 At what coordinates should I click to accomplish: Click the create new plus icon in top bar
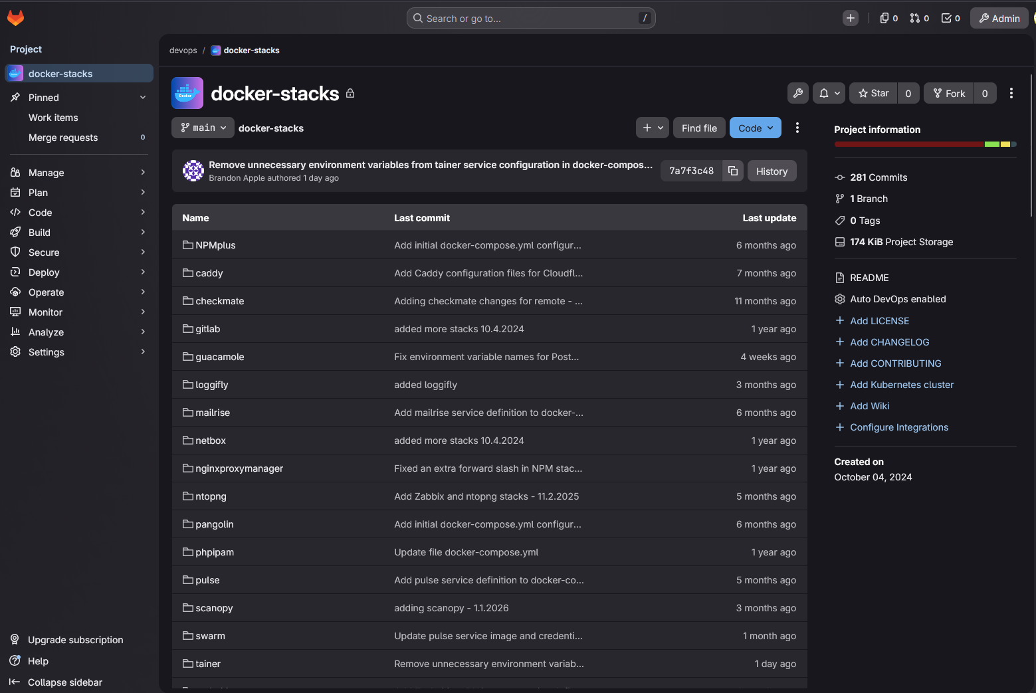pos(851,18)
